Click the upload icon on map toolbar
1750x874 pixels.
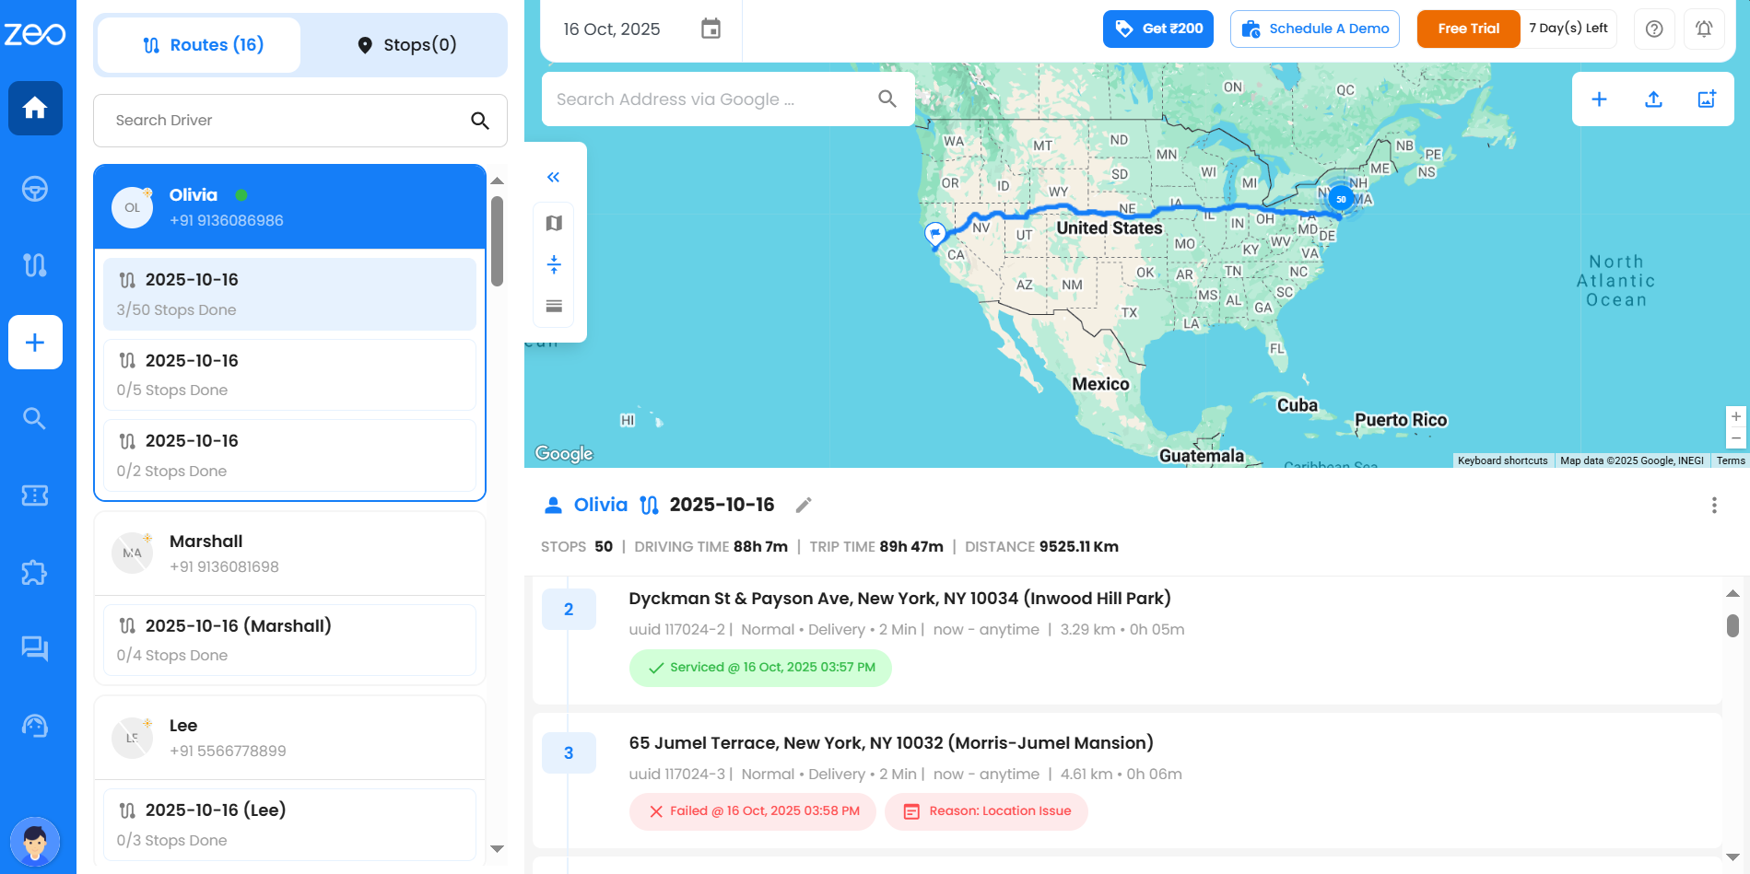(1653, 99)
